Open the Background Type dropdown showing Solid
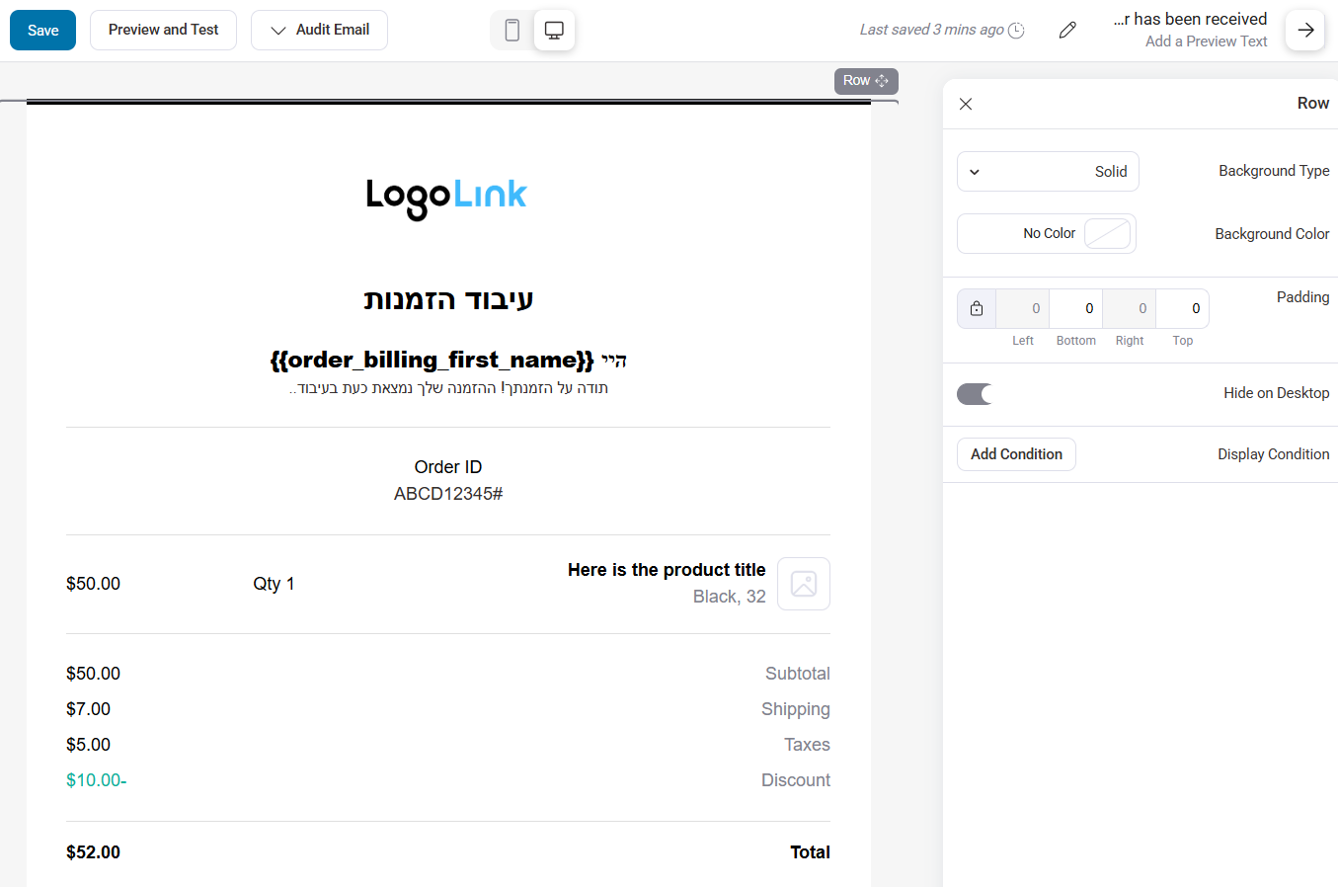Screen dimensions: 1338x887 pos(1048,171)
